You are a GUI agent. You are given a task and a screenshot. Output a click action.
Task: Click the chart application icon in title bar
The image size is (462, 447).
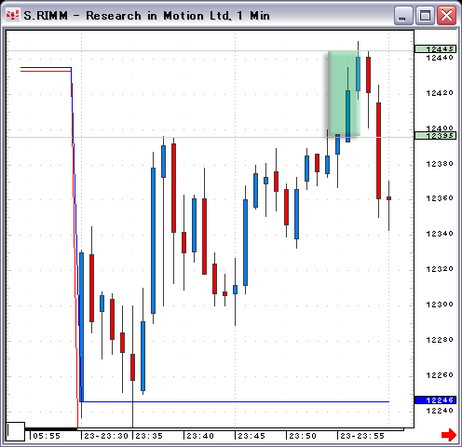[x=13, y=15]
